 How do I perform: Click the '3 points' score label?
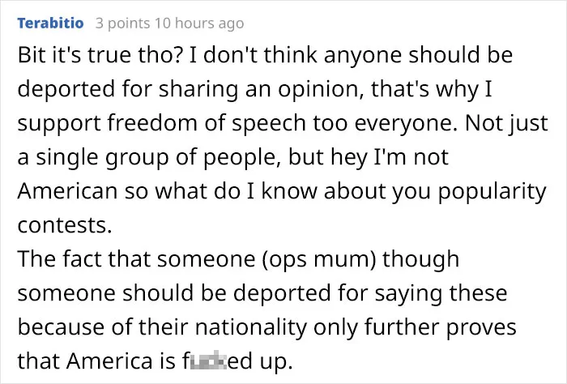pyautogui.click(x=122, y=23)
